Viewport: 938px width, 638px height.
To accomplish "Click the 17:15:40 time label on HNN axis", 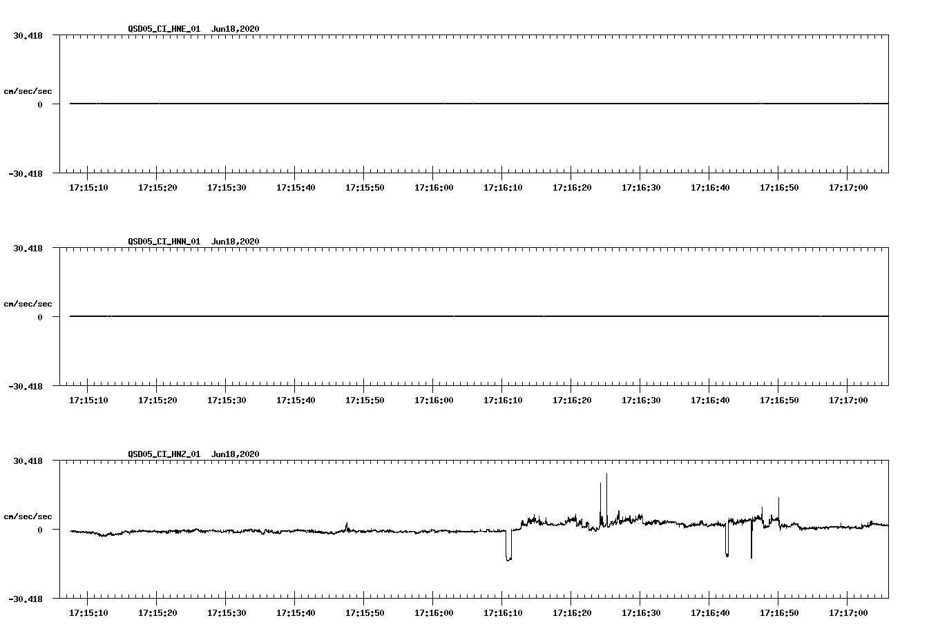I will (x=296, y=400).
